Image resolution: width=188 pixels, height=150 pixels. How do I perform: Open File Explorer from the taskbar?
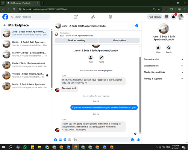tap(39, 147)
